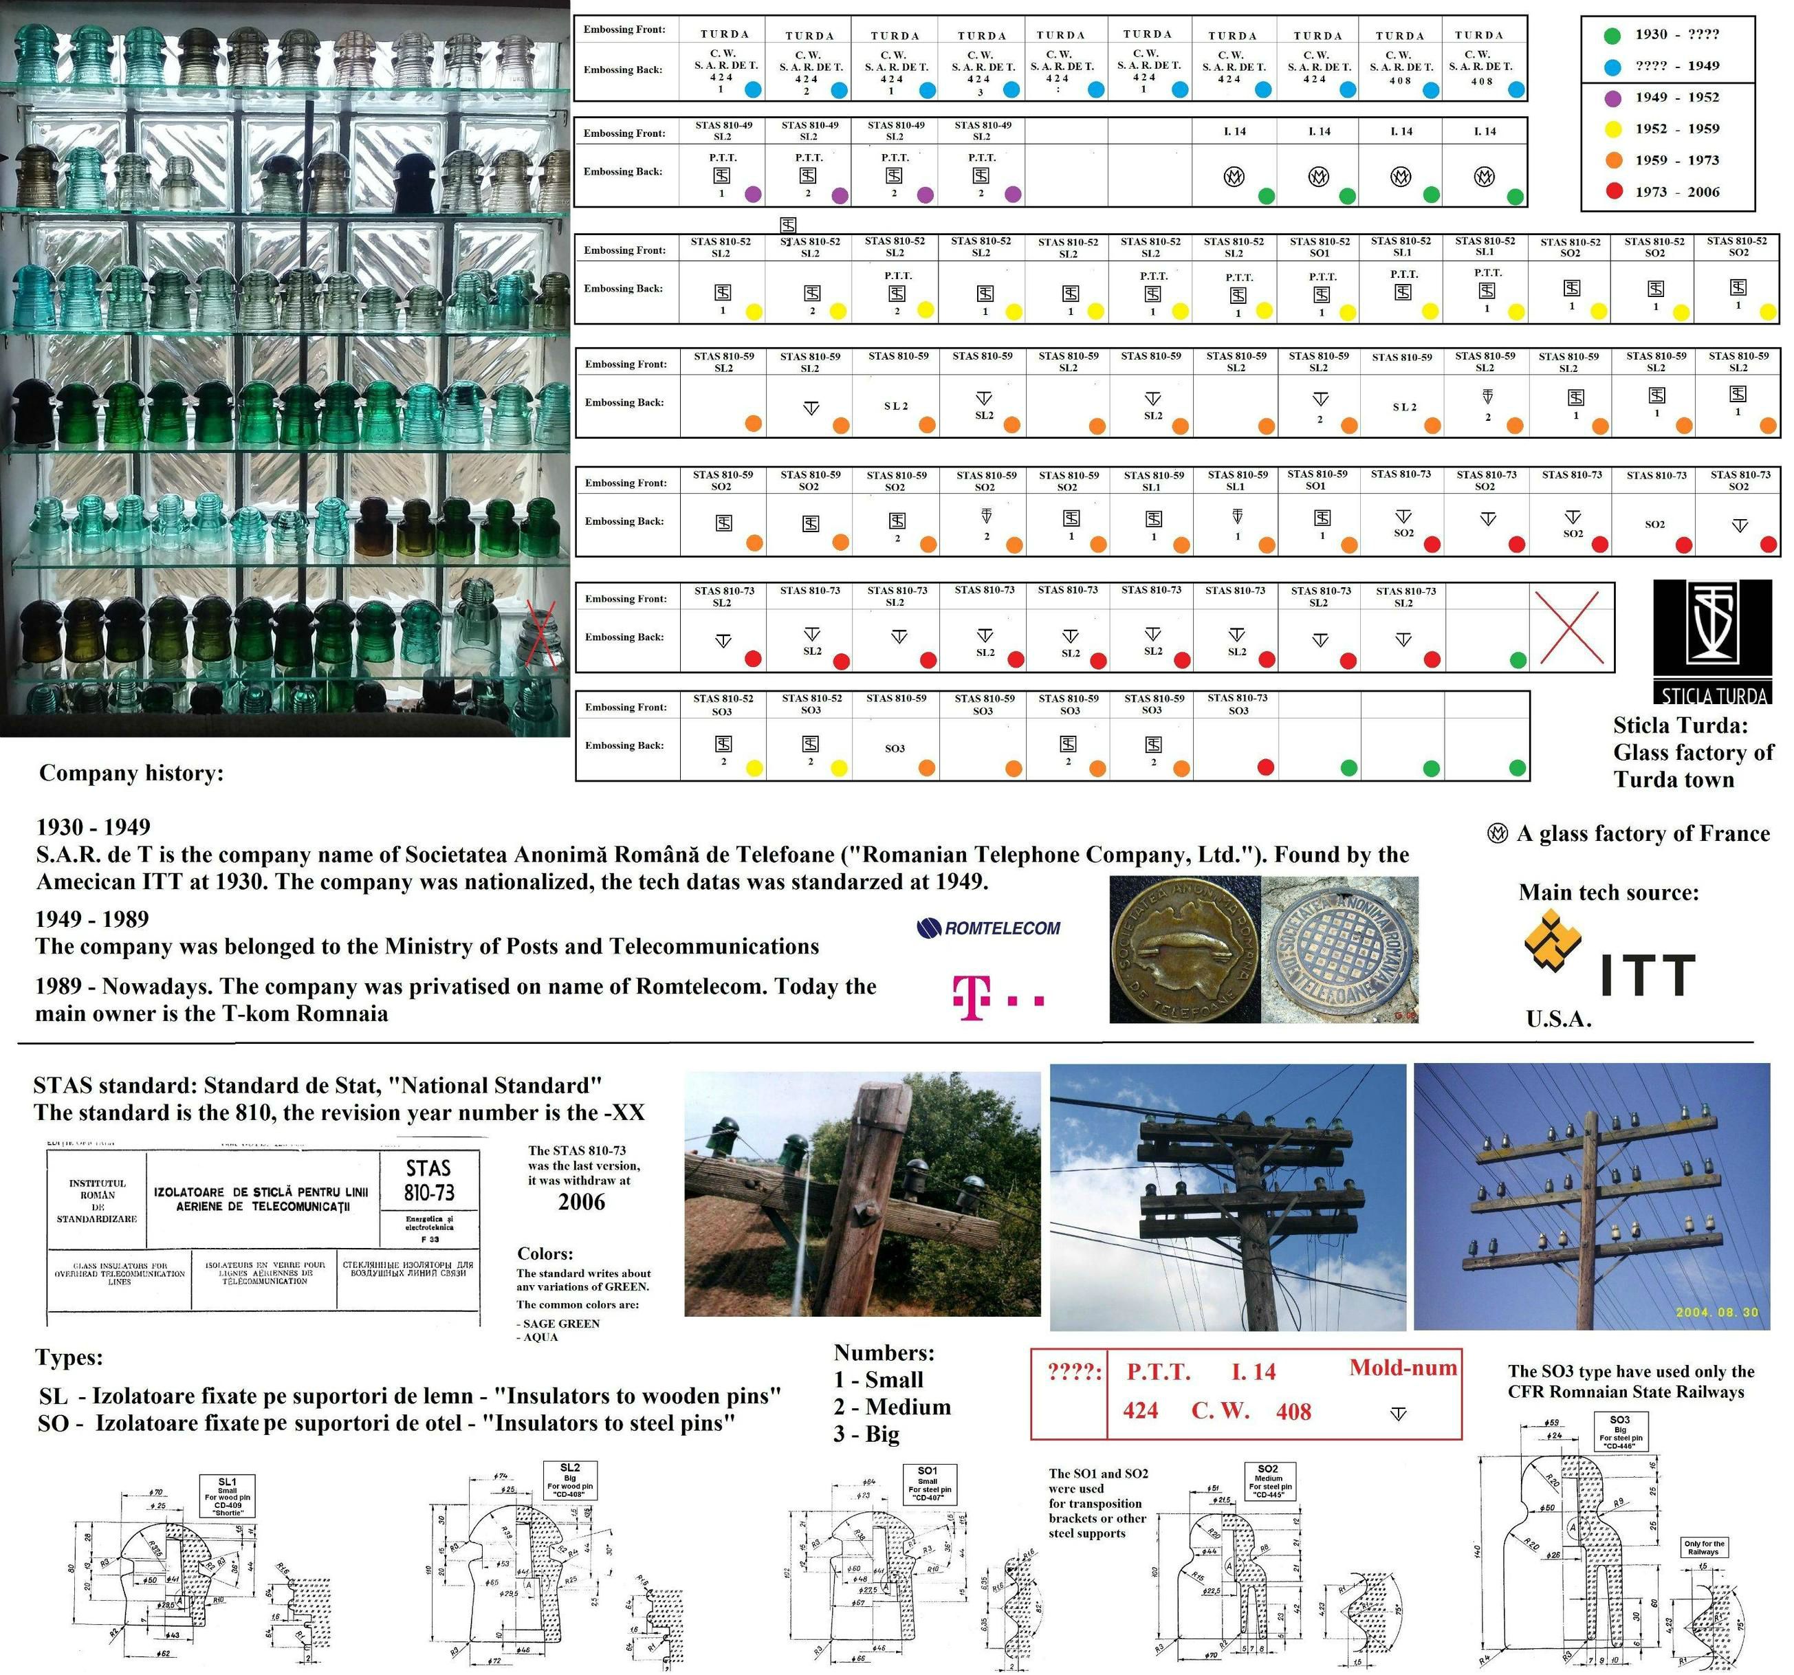The height and width of the screenshot is (1675, 1794).
Task: Click the "Only for the Railways" diagram label
Action: pyautogui.click(x=1704, y=1548)
